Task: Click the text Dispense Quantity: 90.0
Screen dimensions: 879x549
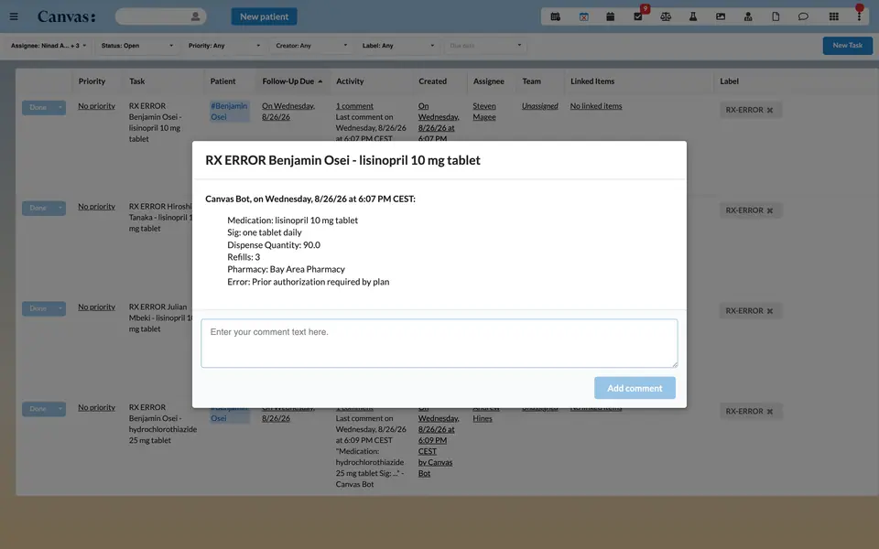Action: 274,245
